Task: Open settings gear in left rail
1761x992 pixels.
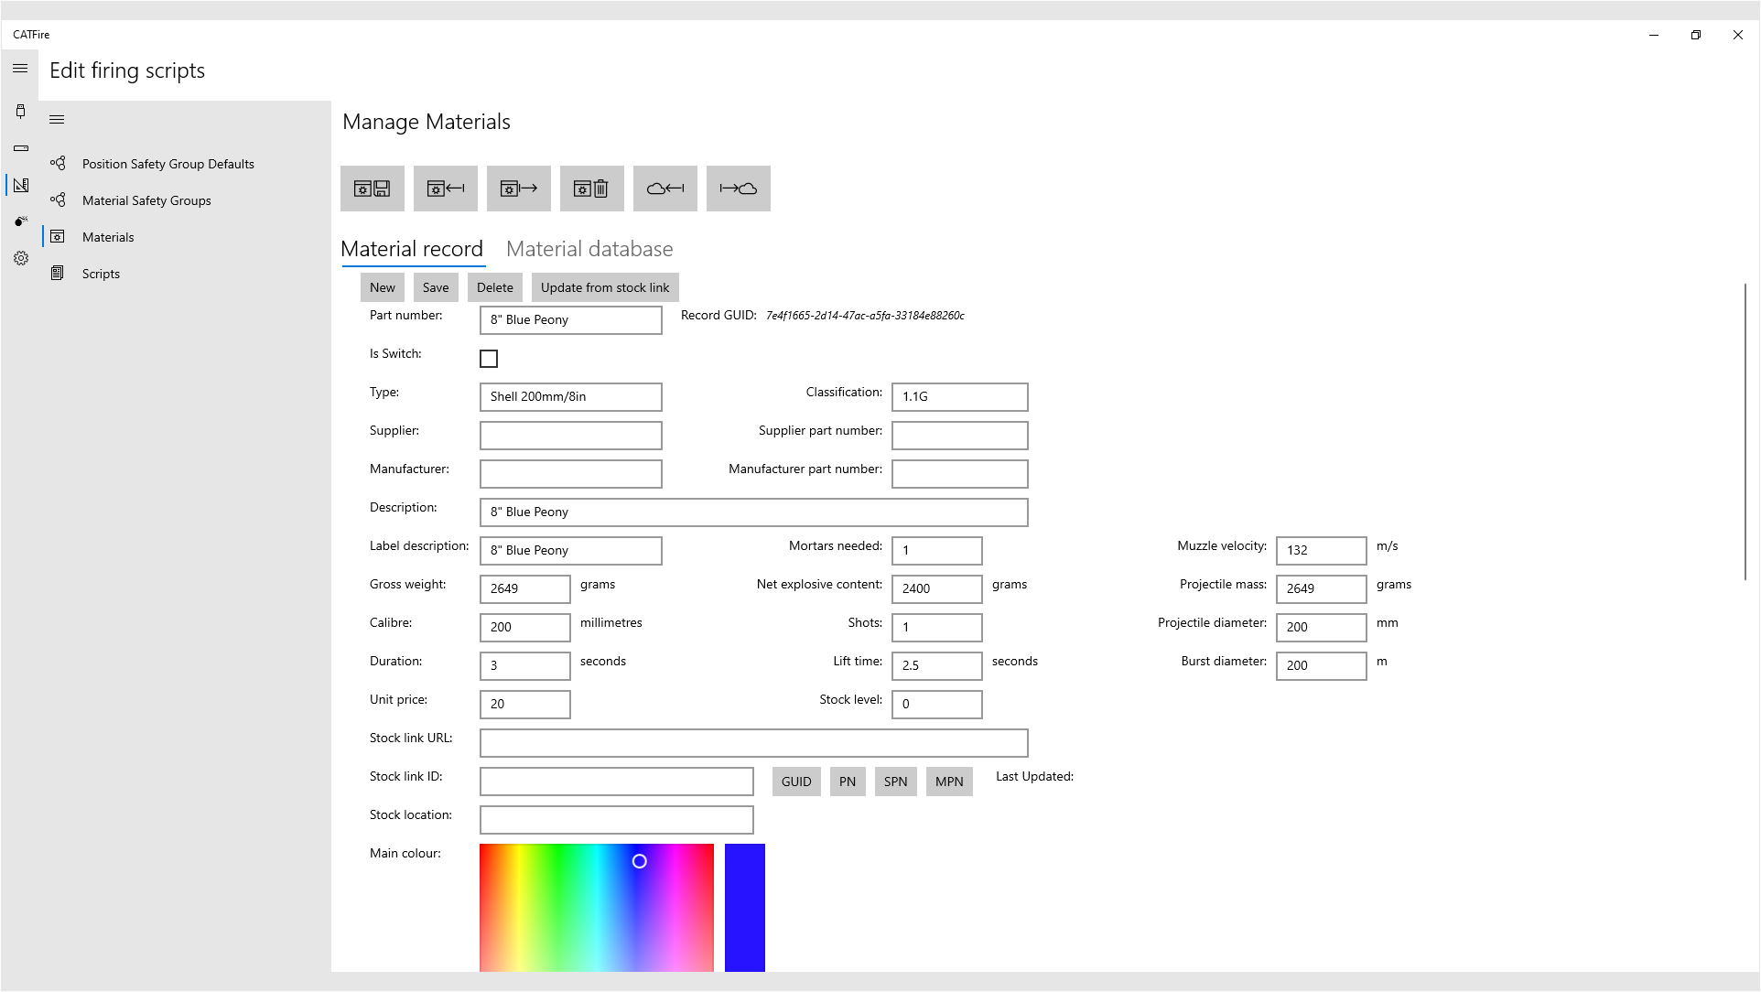Action: pyautogui.click(x=21, y=258)
